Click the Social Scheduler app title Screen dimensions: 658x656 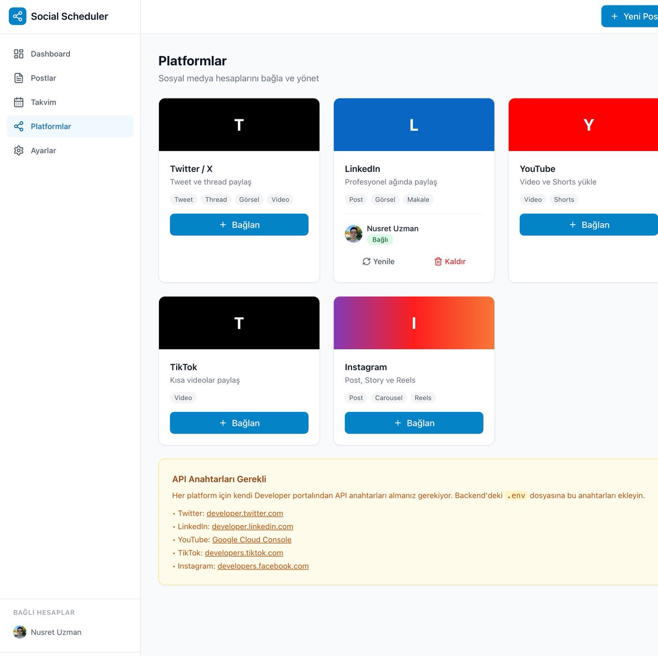pyautogui.click(x=70, y=16)
